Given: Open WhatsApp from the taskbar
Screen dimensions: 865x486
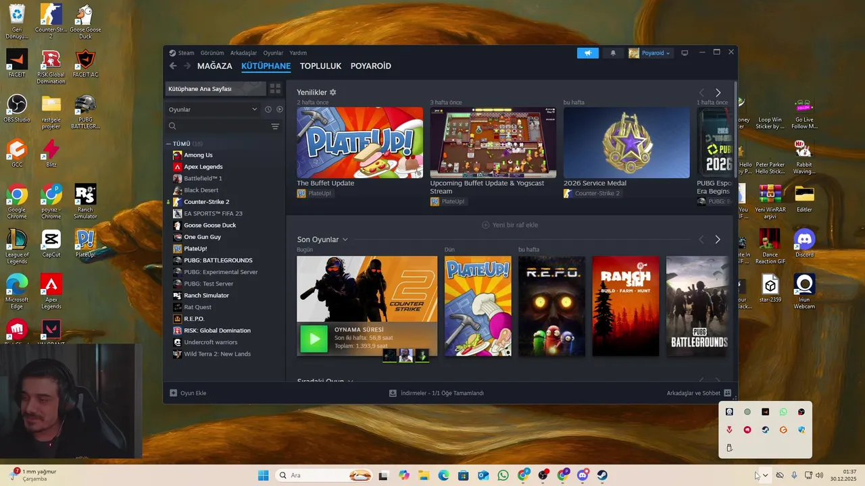Looking at the screenshot, I should pyautogui.click(x=503, y=475).
